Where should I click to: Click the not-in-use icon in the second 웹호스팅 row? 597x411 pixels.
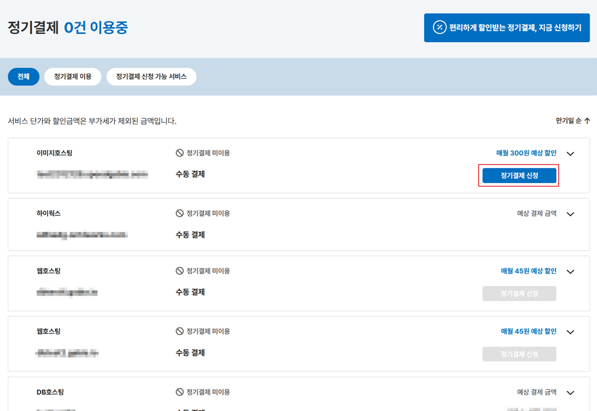(x=180, y=332)
